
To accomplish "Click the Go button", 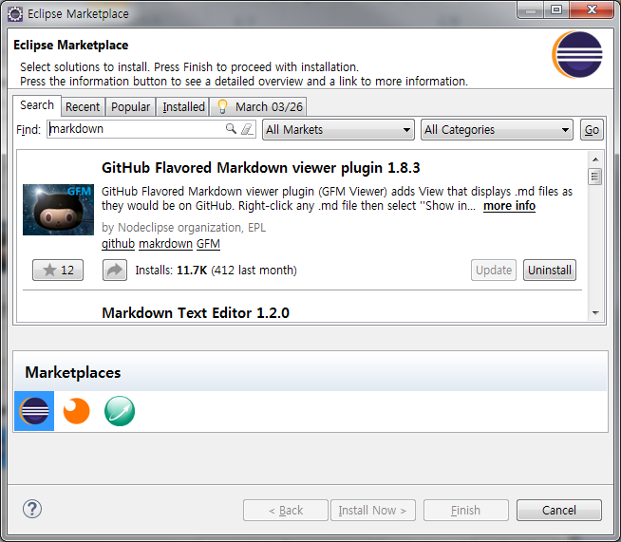I will 592,129.
